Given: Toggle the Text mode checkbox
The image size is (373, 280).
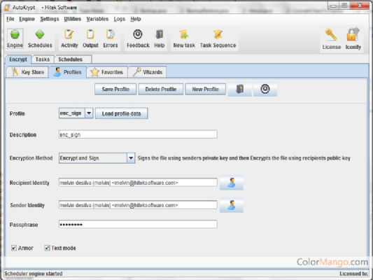Looking at the screenshot, I should 47,248.
